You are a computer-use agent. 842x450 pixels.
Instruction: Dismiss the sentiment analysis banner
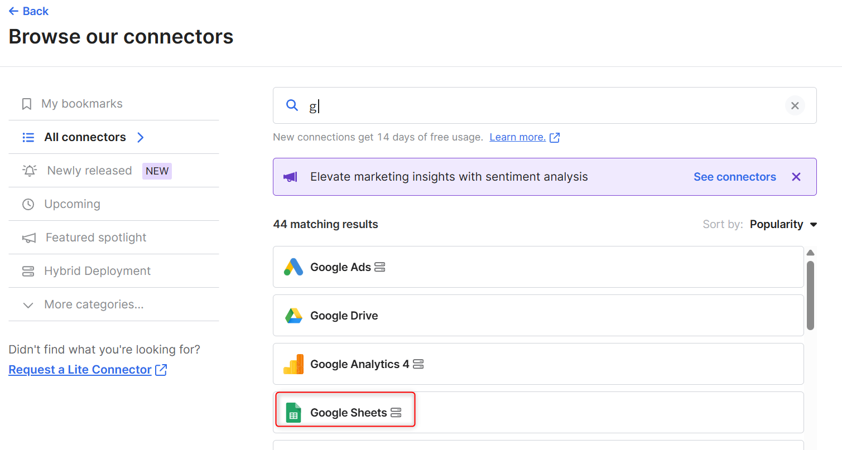(796, 177)
